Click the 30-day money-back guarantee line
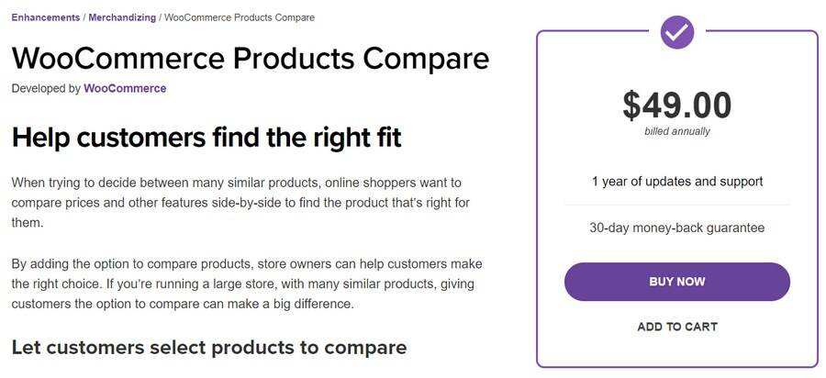The width and height of the screenshot is (826, 378). click(x=677, y=228)
